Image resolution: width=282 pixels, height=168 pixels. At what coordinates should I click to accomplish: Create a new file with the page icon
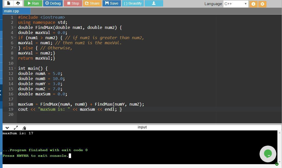(x=9, y=3)
